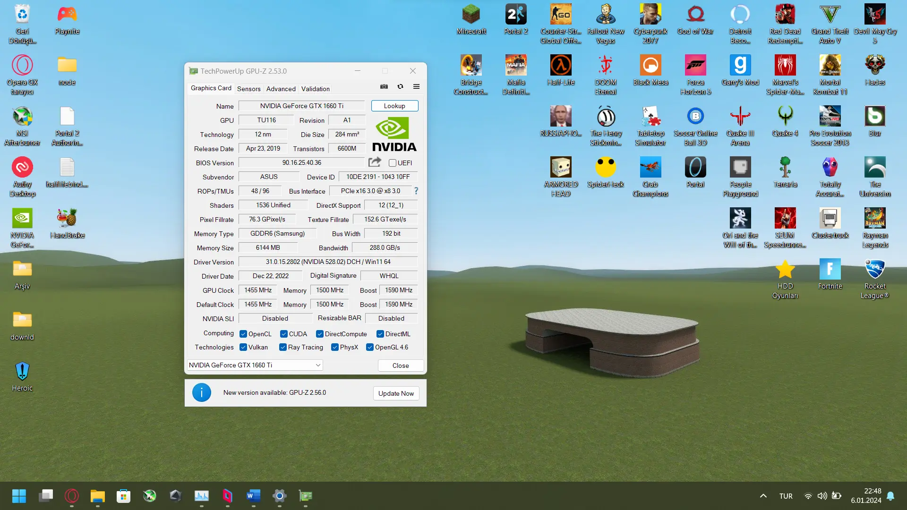Toggle the UEFI checkbox
This screenshot has width=907, height=510.
pos(392,163)
